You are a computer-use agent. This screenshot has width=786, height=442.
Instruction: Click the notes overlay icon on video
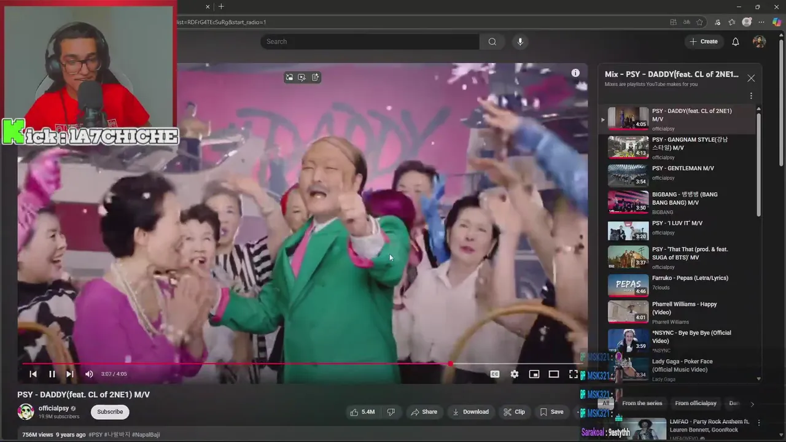coord(315,77)
